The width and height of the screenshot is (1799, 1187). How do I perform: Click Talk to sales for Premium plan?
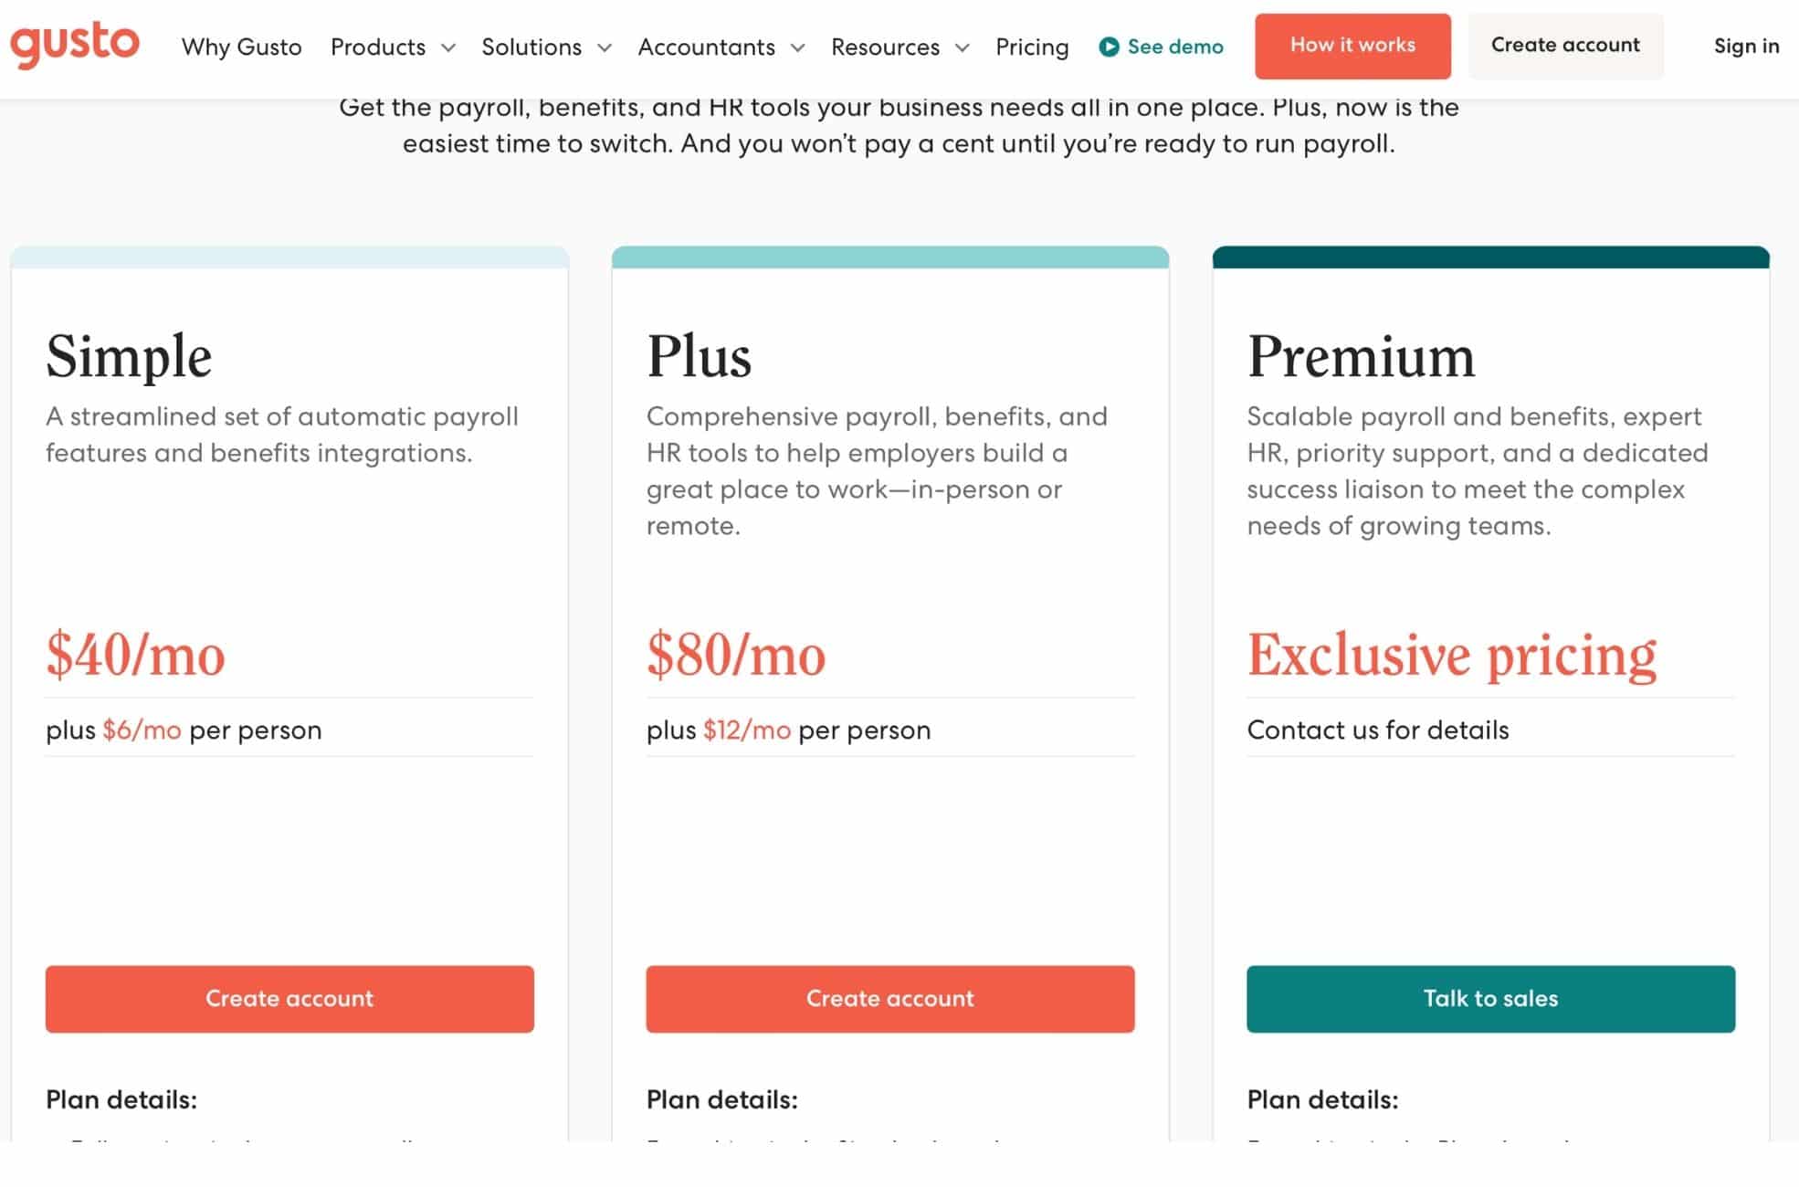[1490, 999]
